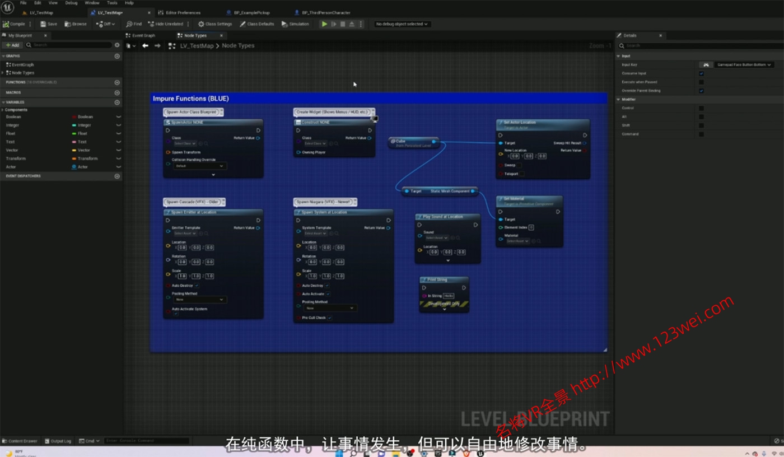Open the Debug menu
This screenshot has height=457, width=784.
click(71, 3)
